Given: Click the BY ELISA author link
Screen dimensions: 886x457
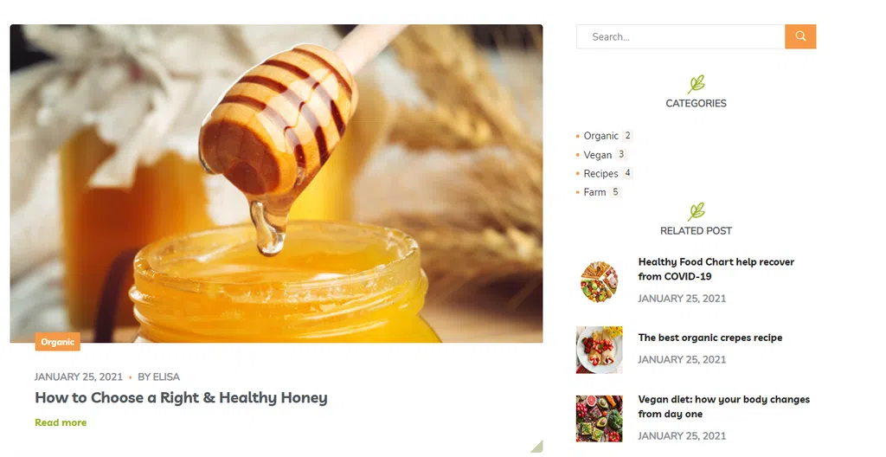Looking at the screenshot, I should (159, 377).
